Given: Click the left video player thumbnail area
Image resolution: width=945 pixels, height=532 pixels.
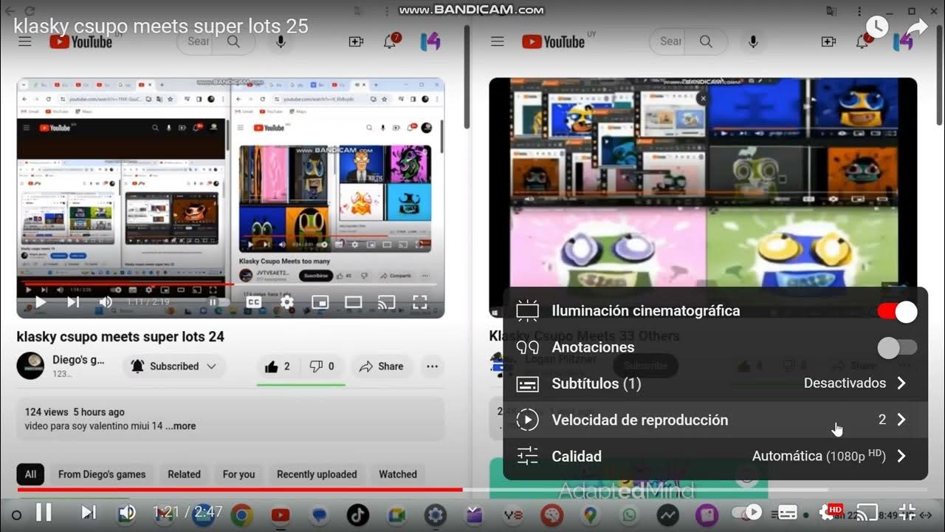Looking at the screenshot, I should pos(230,198).
